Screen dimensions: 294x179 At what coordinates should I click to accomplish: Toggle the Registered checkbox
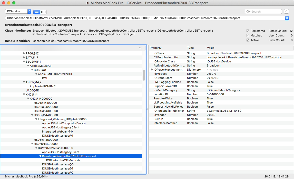pos(248,31)
